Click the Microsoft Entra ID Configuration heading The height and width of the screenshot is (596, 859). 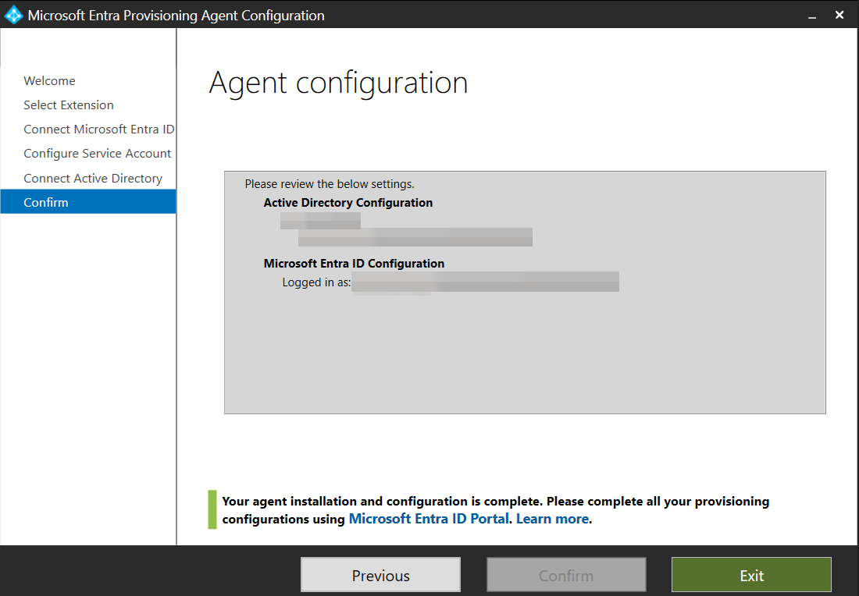354,263
